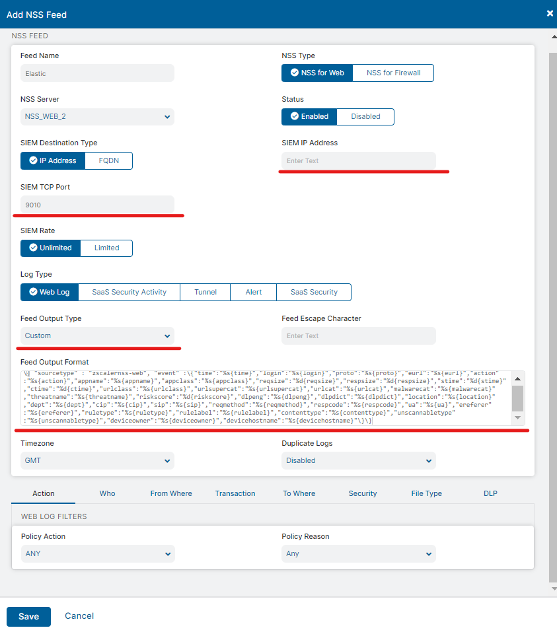557x632 pixels.
Task: Switch NSS Type to NSS for Firewall
Action: 392,73
